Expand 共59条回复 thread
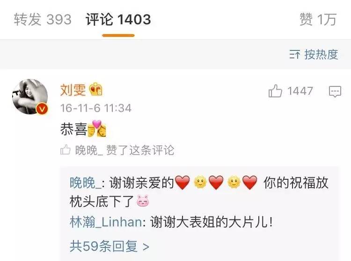This screenshot has height=261, width=351. click(x=109, y=246)
